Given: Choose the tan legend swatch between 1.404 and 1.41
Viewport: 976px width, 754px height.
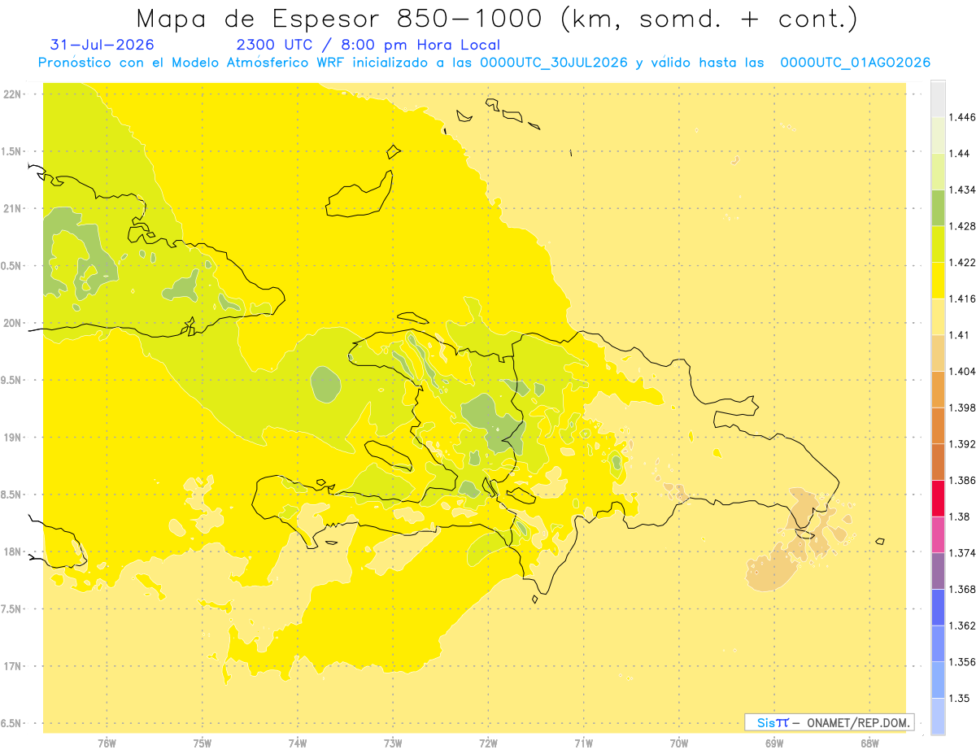Looking at the screenshot, I should point(938,353).
